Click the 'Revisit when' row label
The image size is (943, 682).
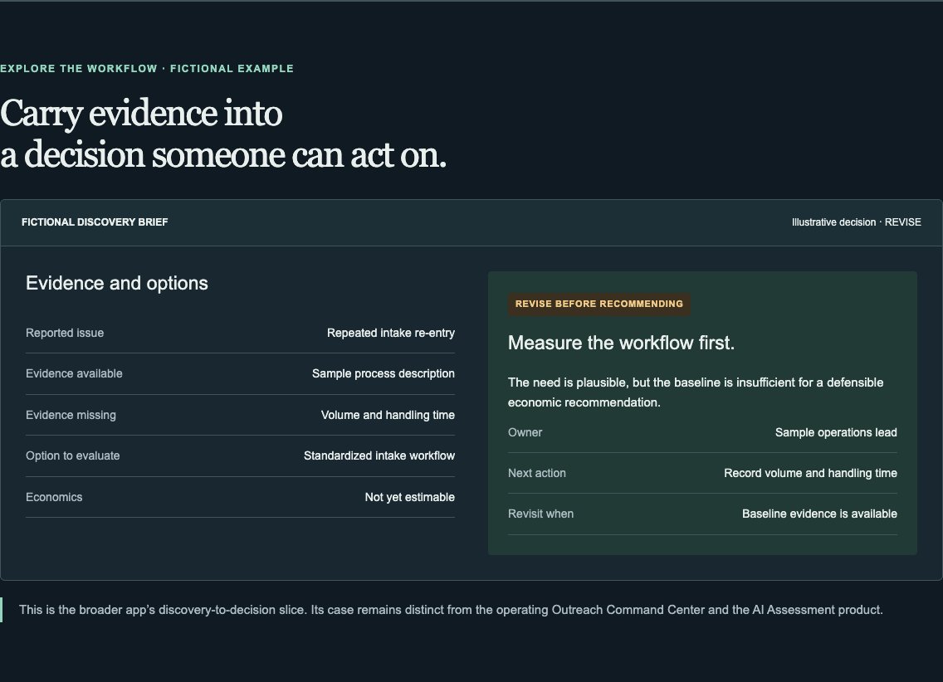click(540, 514)
